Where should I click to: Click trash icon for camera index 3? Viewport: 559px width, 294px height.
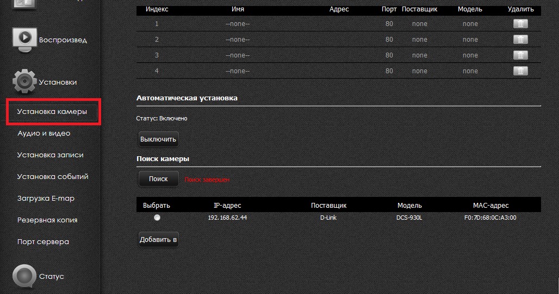[x=520, y=55]
